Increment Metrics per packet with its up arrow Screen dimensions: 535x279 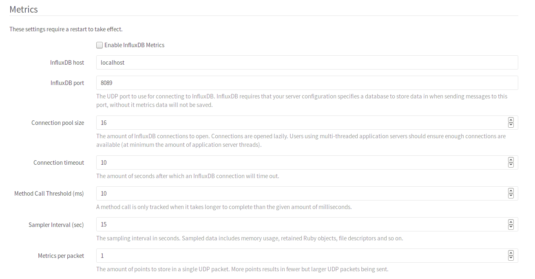(511, 253)
